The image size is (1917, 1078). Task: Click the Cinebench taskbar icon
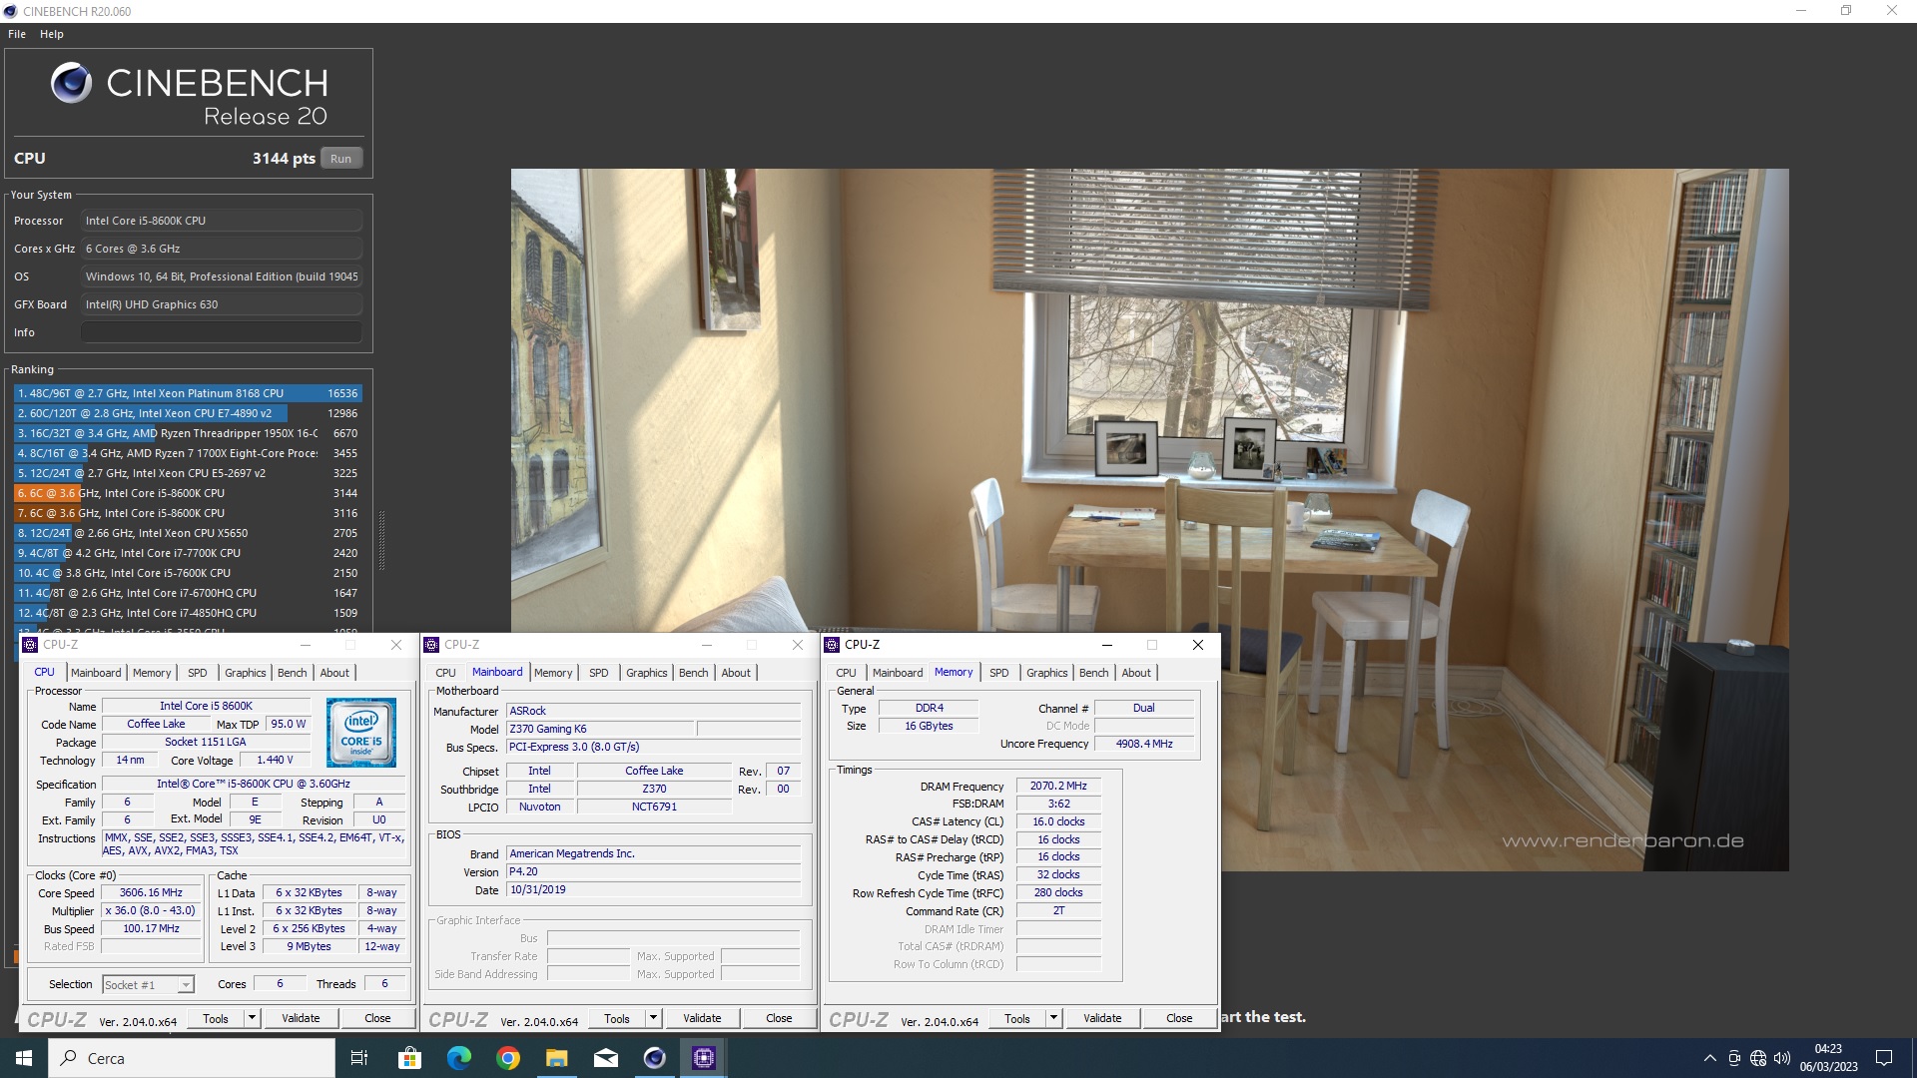pos(654,1058)
